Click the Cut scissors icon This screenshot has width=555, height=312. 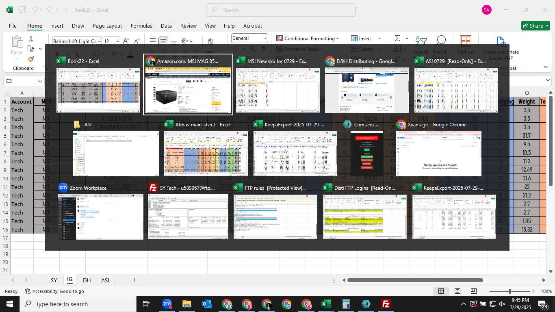coord(31,39)
